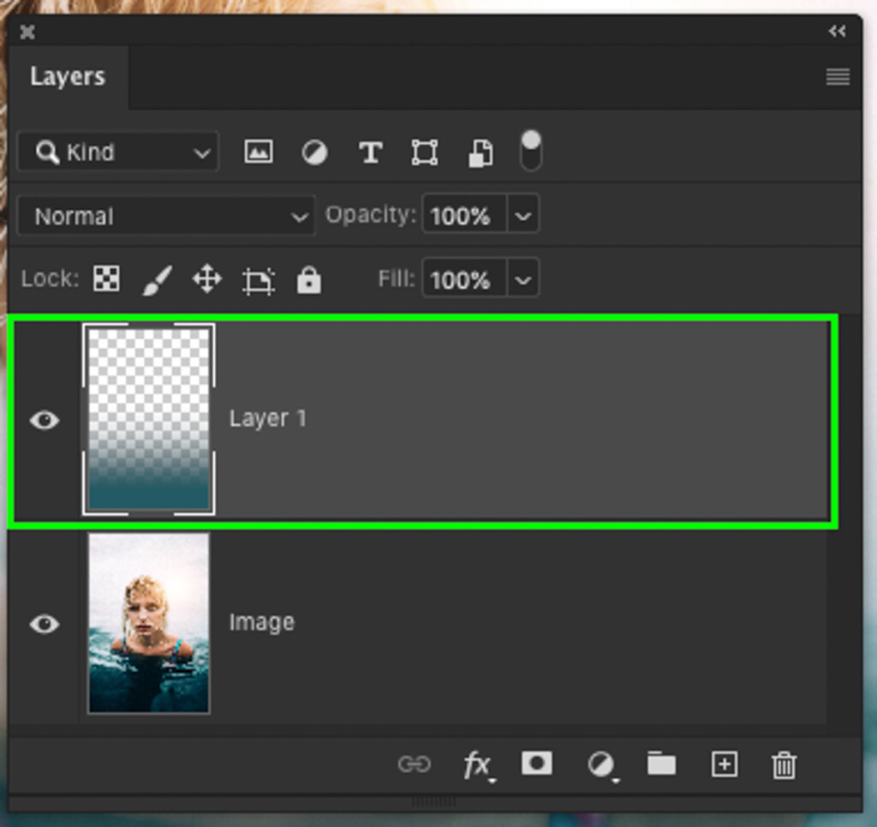Screen dimensions: 877x827
Task: Filter layers by adjustment layers
Action: tap(313, 152)
